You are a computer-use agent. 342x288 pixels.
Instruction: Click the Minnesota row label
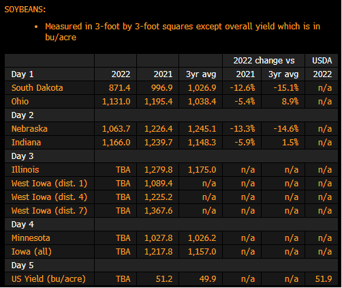click(x=31, y=238)
